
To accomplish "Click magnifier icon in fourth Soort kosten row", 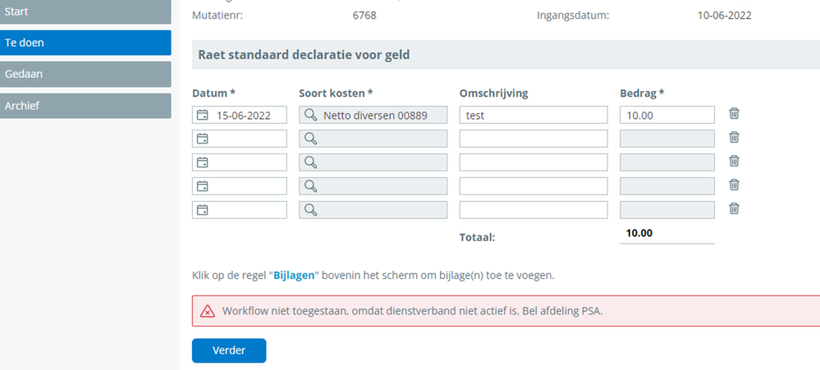I will pyautogui.click(x=311, y=186).
